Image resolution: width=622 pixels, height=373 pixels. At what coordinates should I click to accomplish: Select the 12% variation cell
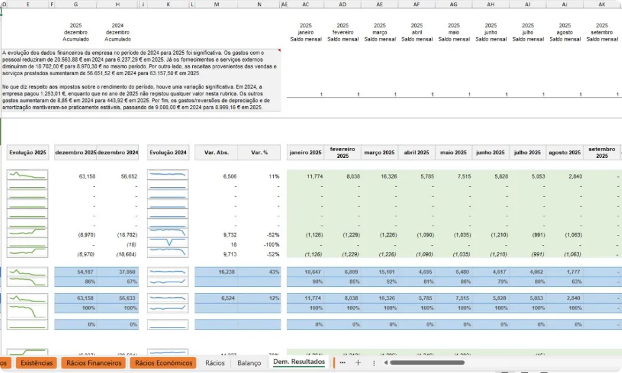(259, 298)
